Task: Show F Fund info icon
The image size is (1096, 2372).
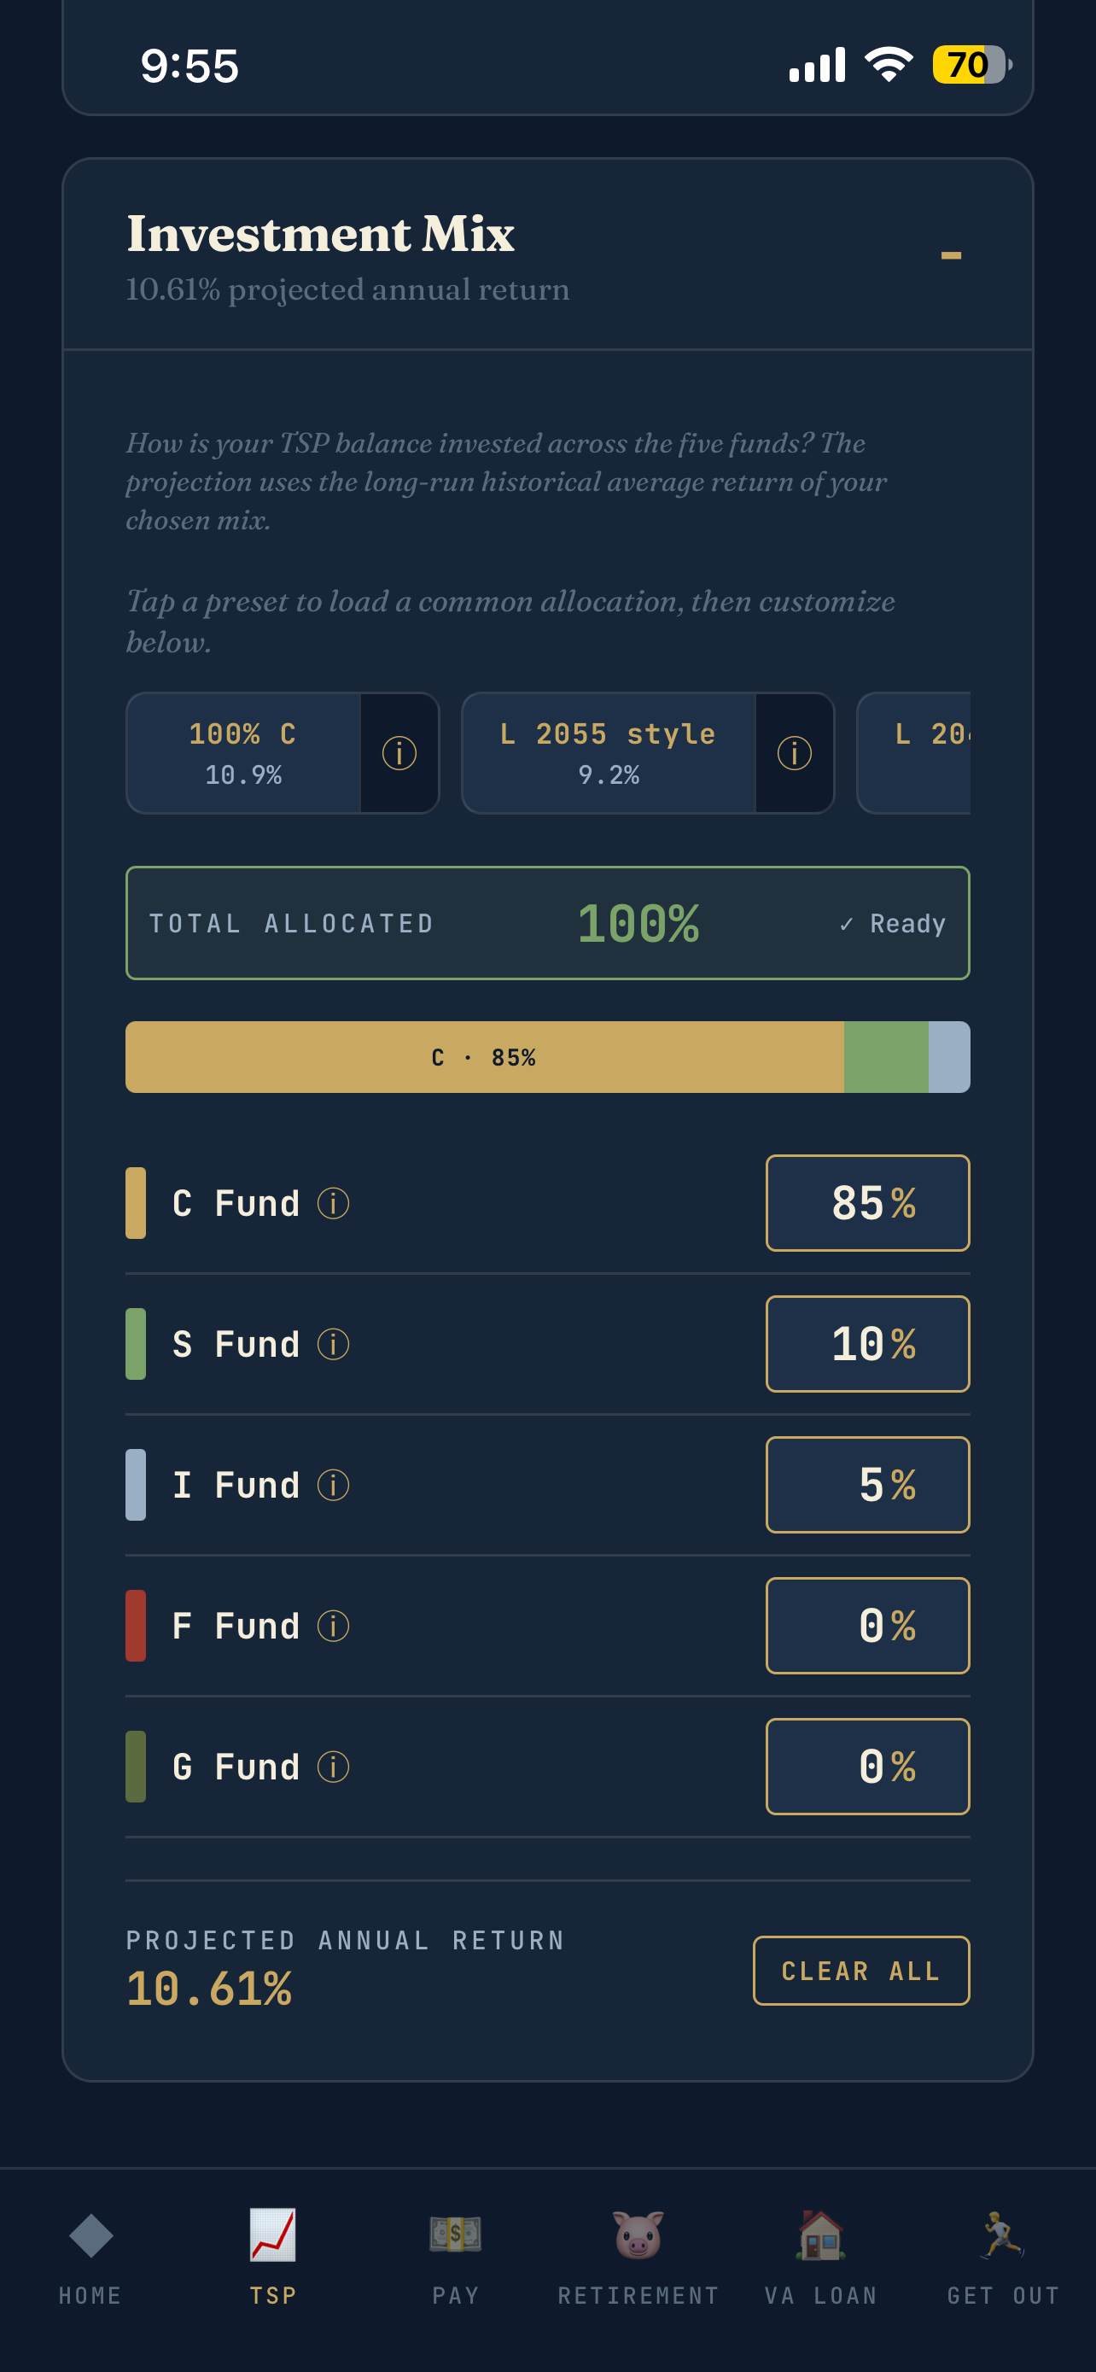Action: [333, 1626]
